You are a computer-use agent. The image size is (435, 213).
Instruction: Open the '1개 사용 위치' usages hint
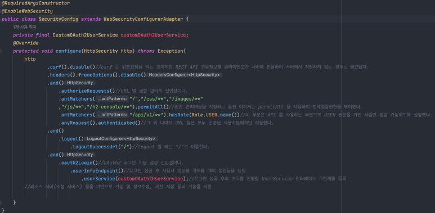coord(25,27)
